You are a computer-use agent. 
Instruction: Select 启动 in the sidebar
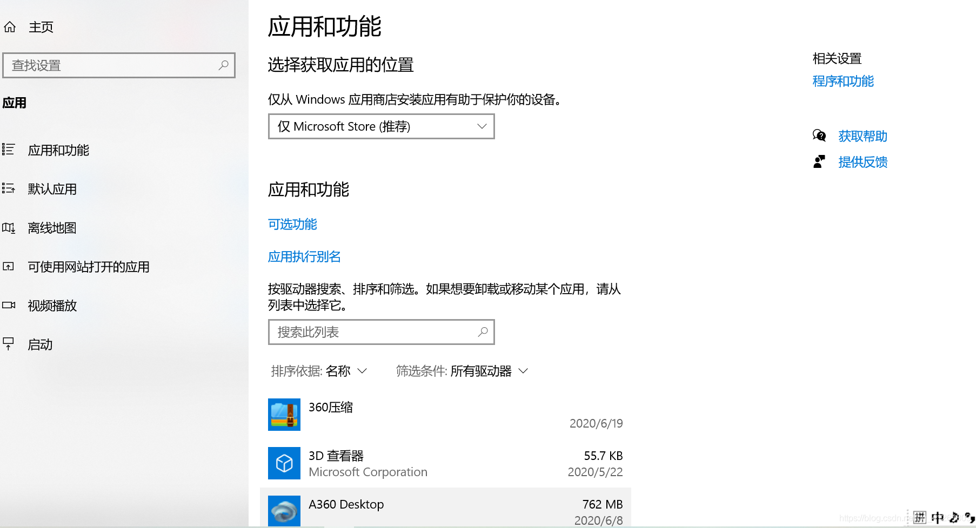tap(41, 344)
